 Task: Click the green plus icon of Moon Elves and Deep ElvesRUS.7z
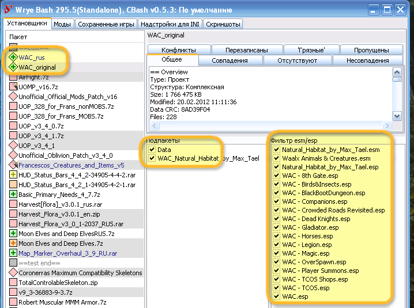[x=13, y=233]
